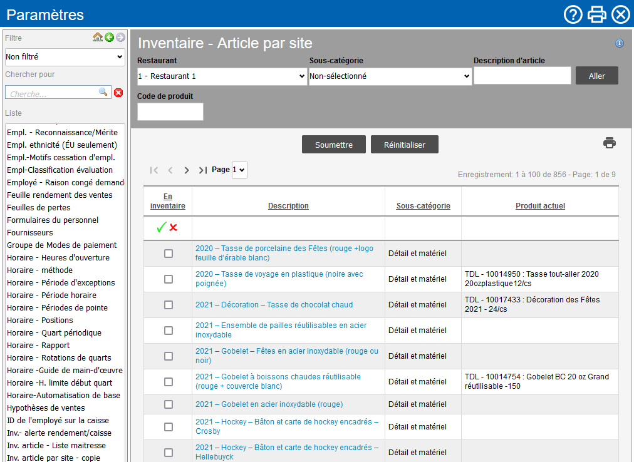Click the home icon in filter panel
The image size is (634, 462).
98,38
